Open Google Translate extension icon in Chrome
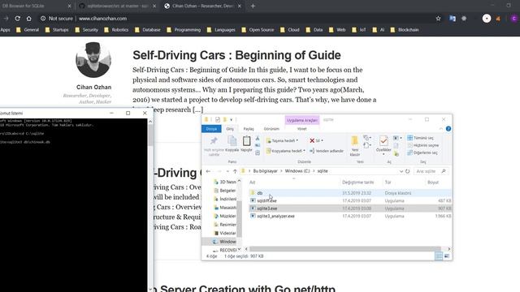The image size is (520, 292). point(453,19)
